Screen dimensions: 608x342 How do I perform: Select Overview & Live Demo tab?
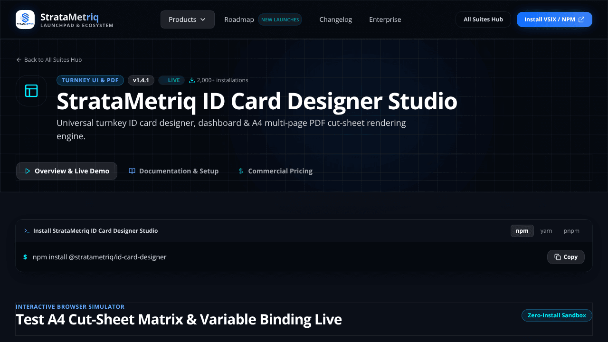coord(66,171)
